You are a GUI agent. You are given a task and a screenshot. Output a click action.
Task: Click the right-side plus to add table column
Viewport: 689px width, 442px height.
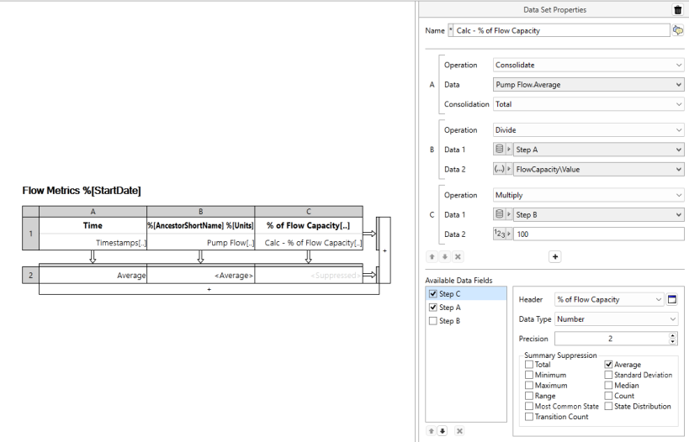click(x=384, y=250)
